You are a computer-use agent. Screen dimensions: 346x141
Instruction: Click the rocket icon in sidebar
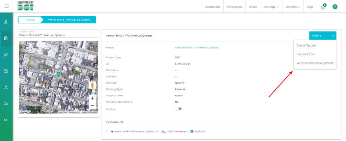coord(6,54)
